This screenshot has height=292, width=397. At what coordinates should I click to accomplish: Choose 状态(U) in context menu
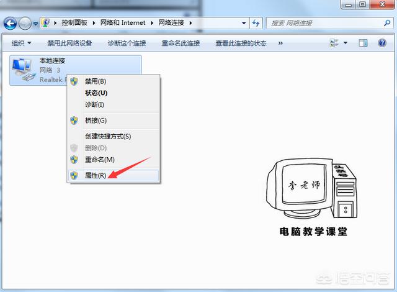point(114,93)
